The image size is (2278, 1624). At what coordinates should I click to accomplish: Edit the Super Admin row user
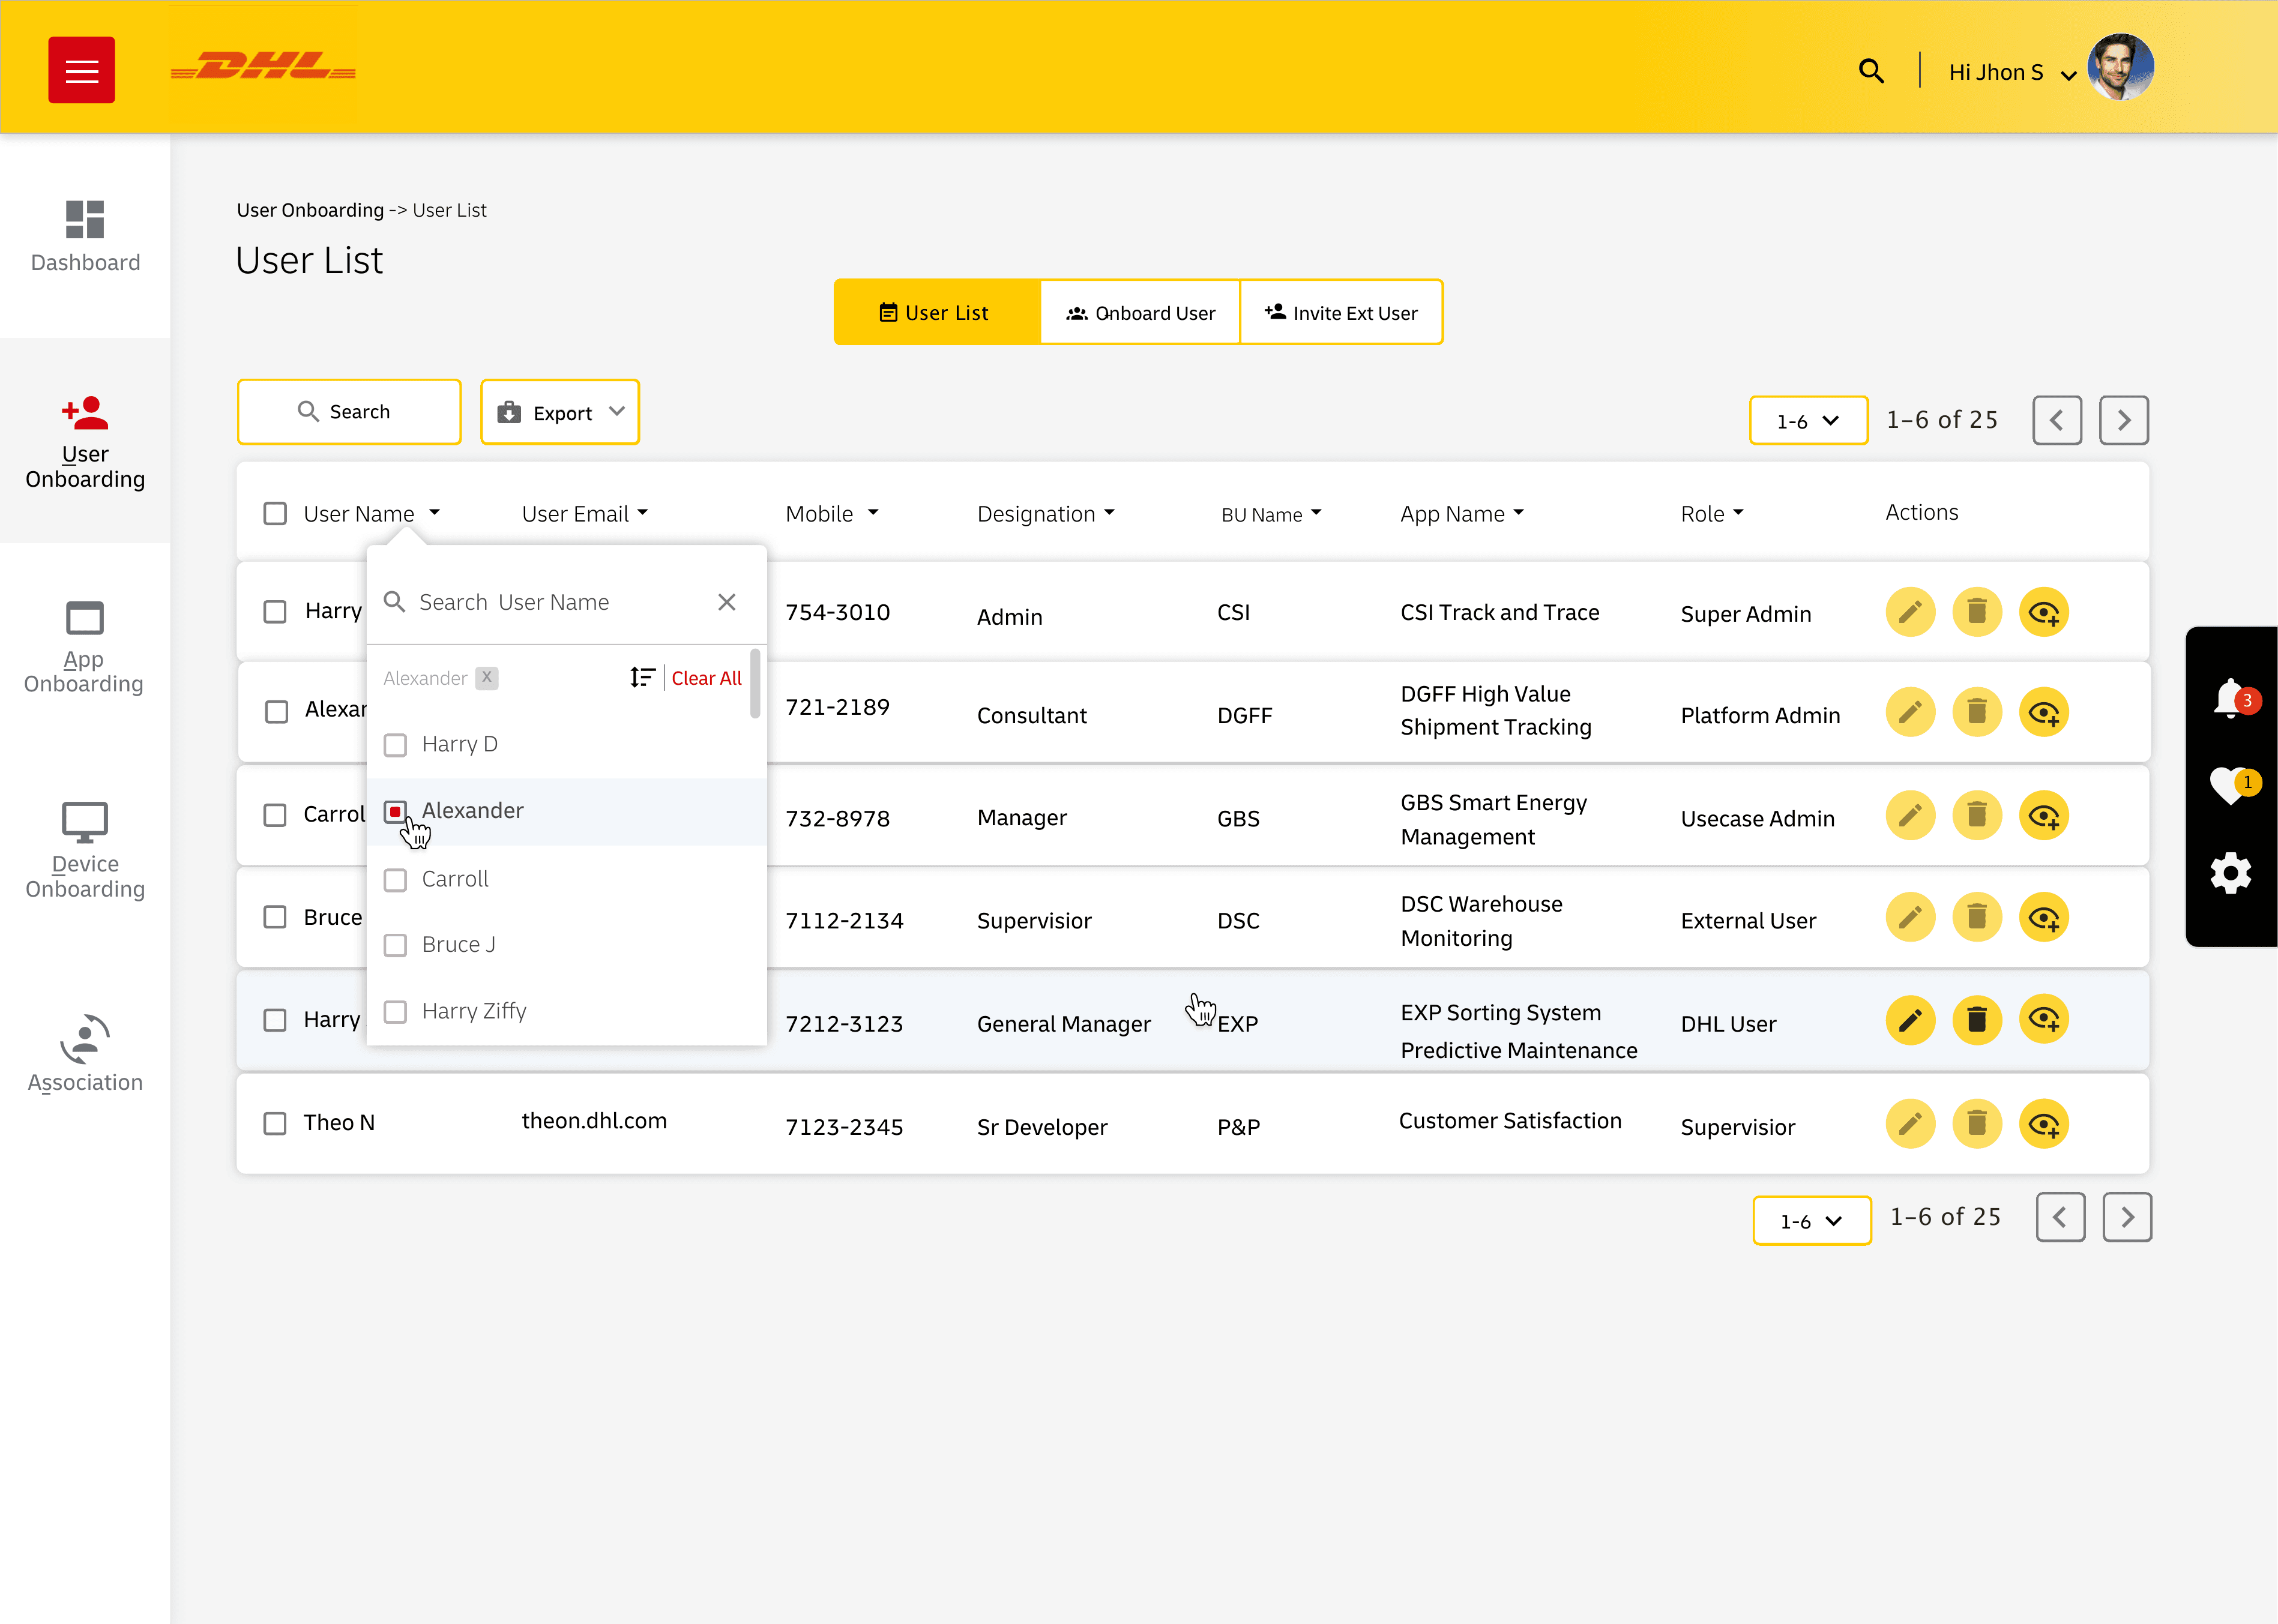pos(1910,612)
